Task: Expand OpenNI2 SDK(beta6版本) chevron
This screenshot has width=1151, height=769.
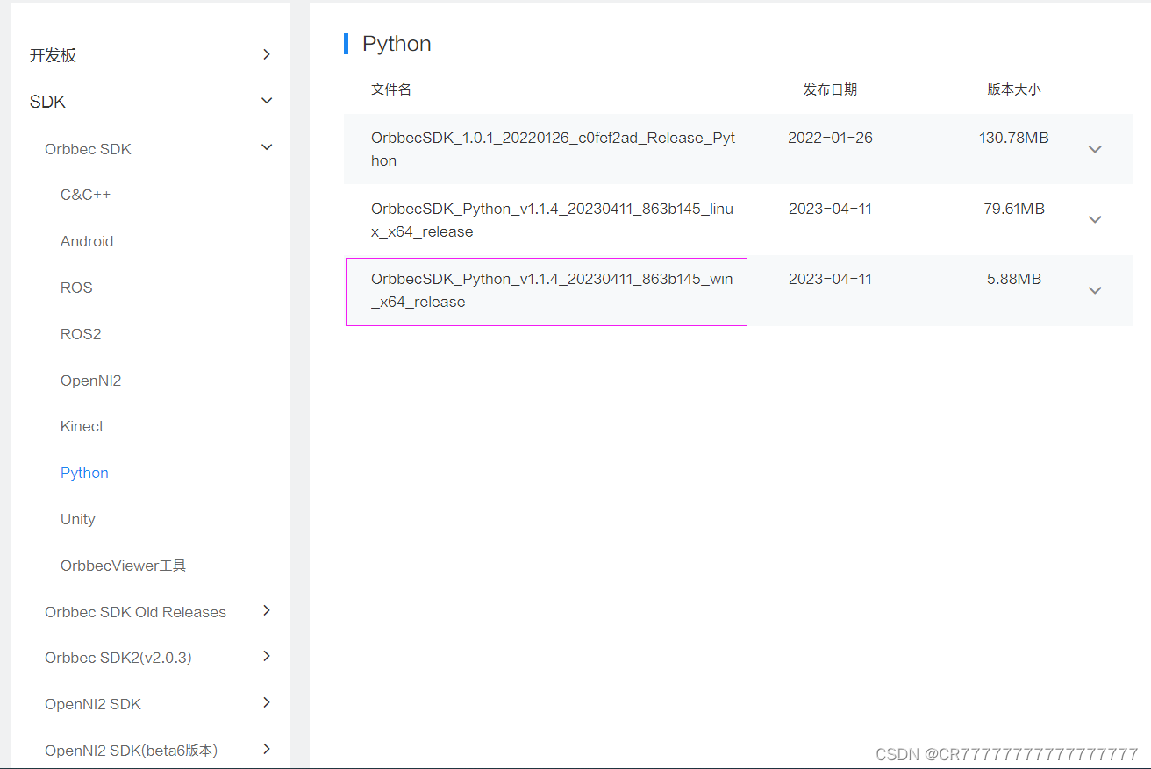Action: click(x=267, y=750)
